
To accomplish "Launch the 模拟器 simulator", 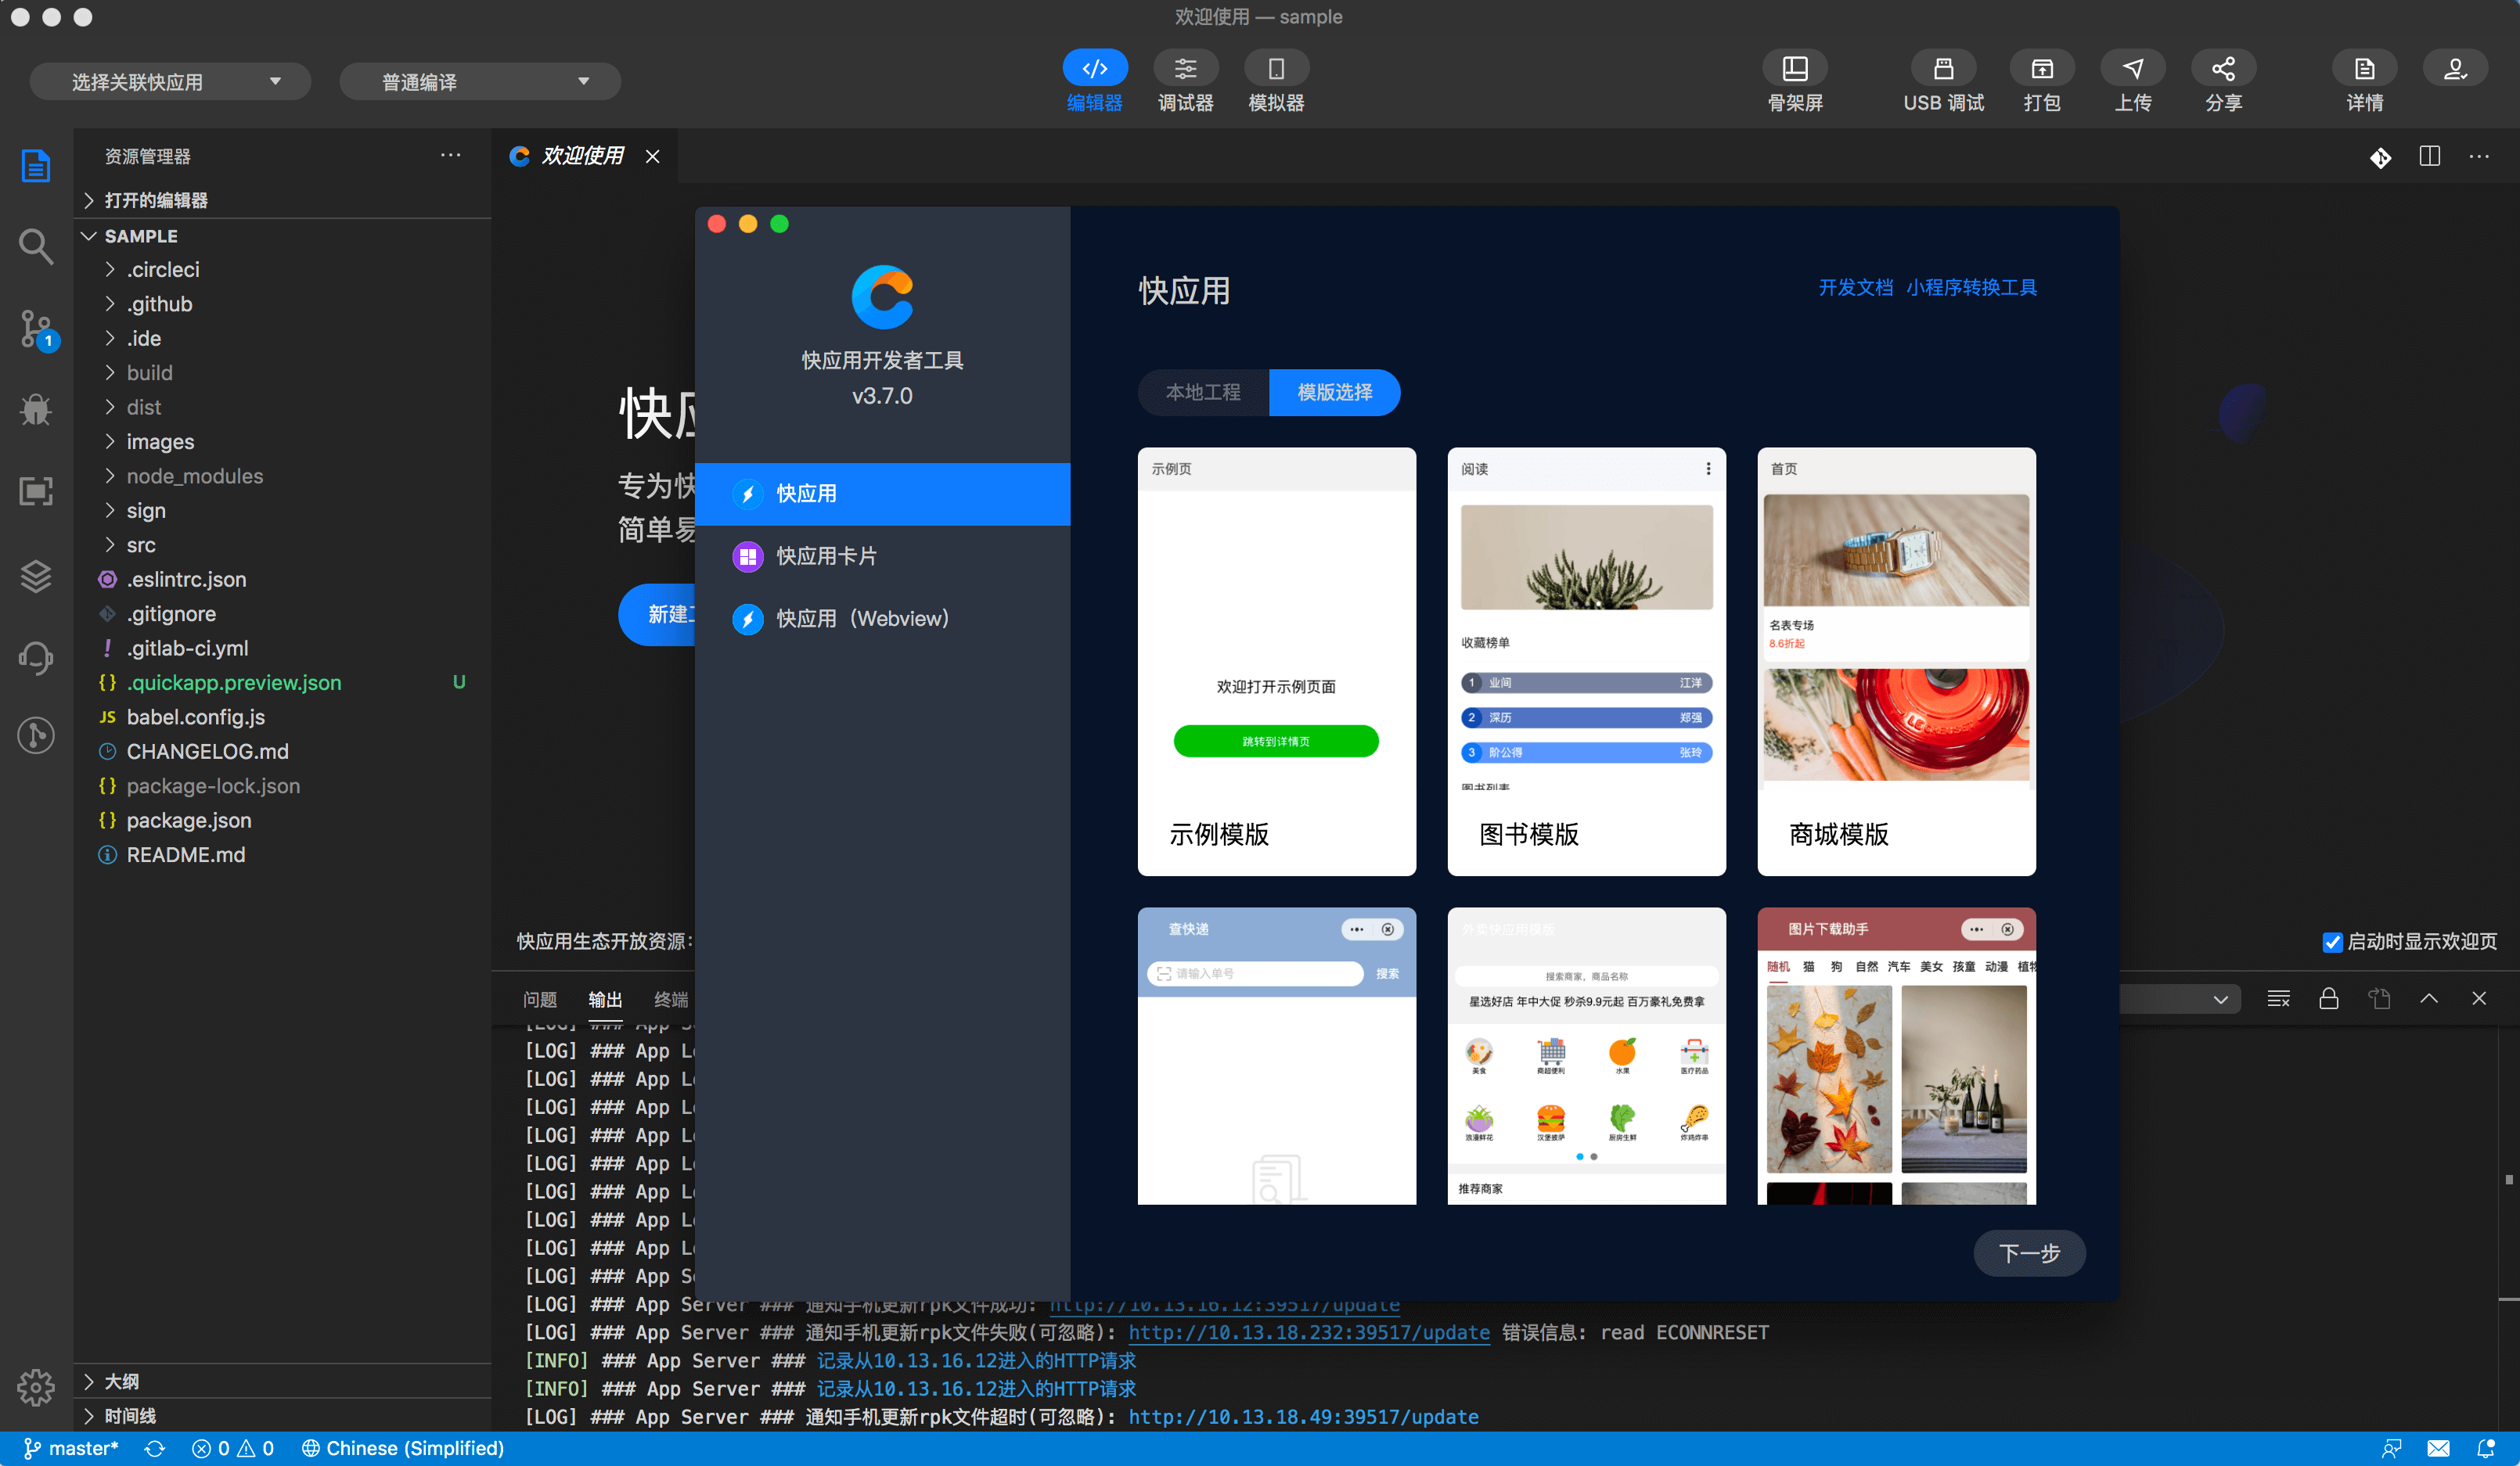I will (1276, 80).
